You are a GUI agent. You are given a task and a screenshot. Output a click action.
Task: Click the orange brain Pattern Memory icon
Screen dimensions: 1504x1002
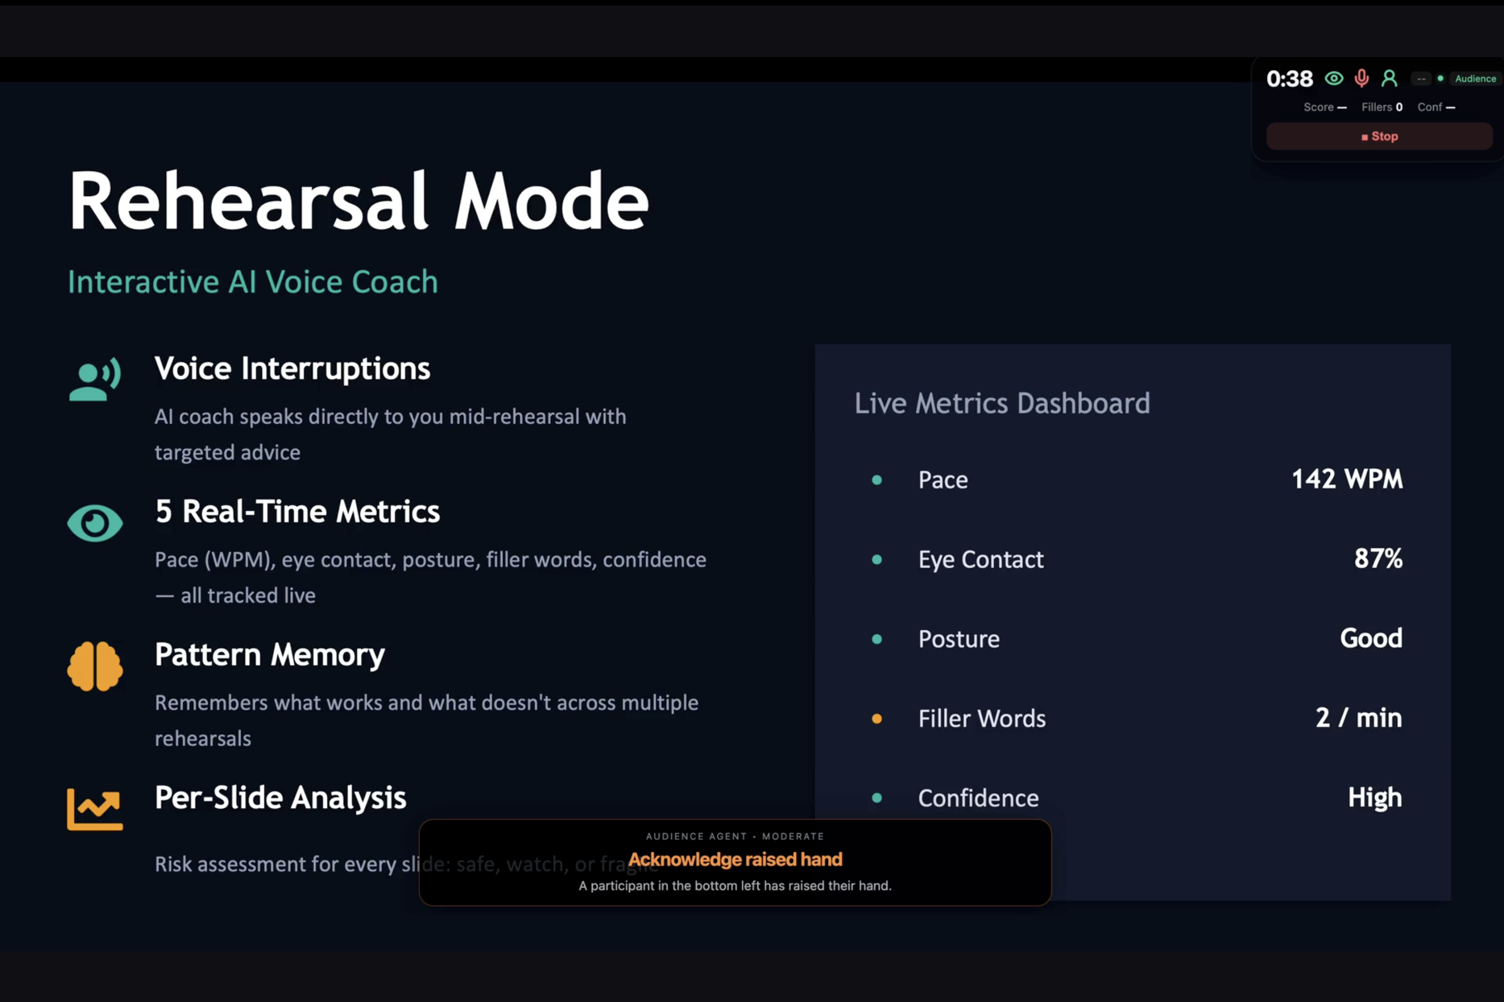95,667
